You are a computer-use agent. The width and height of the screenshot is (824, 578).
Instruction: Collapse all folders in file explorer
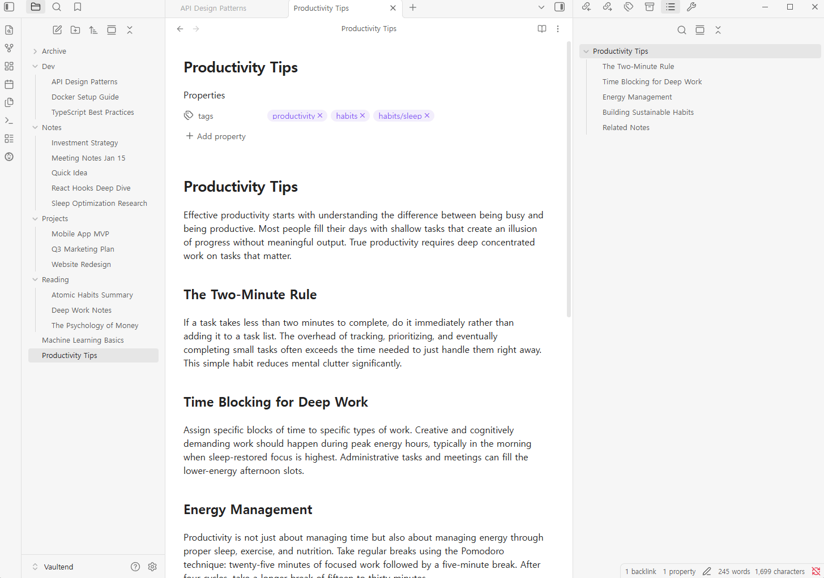click(130, 30)
